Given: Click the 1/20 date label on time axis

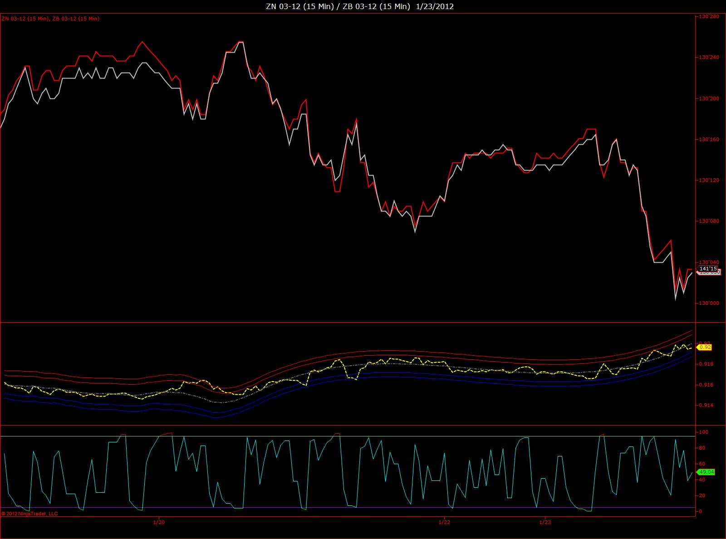Looking at the screenshot, I should click(x=159, y=522).
